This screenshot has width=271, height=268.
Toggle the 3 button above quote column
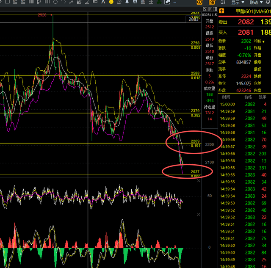click(210, 9)
